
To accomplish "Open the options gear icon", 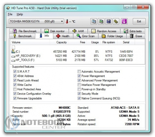I will pyautogui.click(x=116, y=21).
